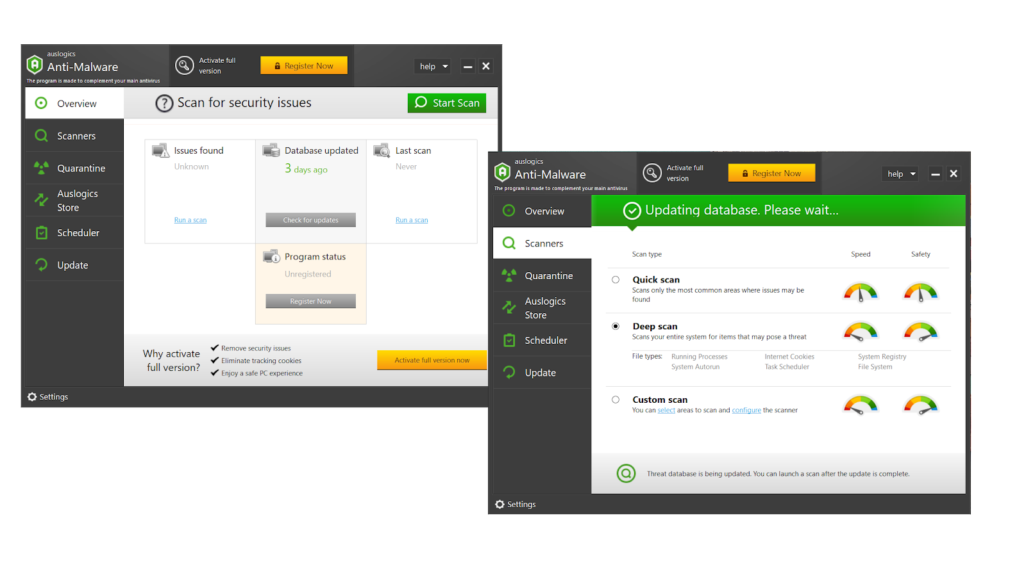
Task: Open Overview tab in front window
Action: point(542,211)
